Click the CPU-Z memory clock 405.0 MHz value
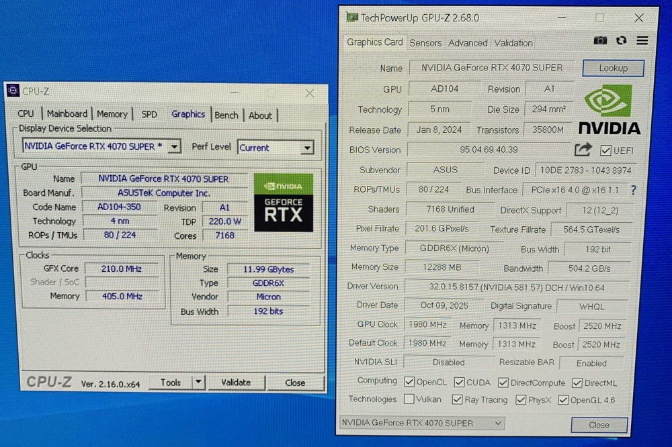672x447 pixels. [122, 296]
